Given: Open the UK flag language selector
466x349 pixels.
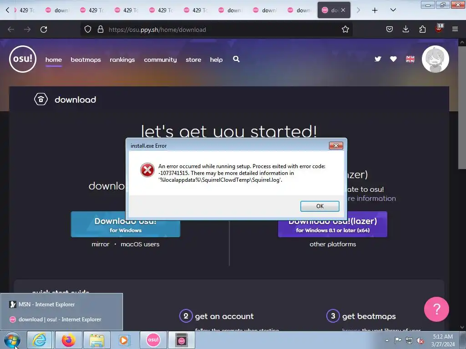Looking at the screenshot, I should coord(410,59).
